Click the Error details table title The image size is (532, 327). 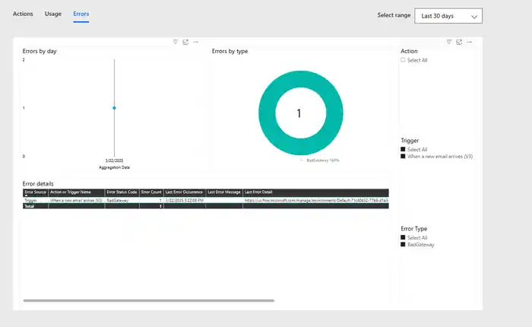click(x=38, y=184)
